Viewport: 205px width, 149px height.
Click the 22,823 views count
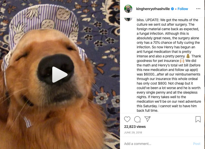tap(135, 127)
